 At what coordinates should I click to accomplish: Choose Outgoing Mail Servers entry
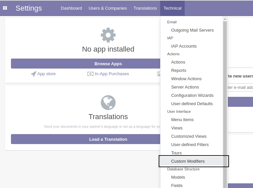192,30
